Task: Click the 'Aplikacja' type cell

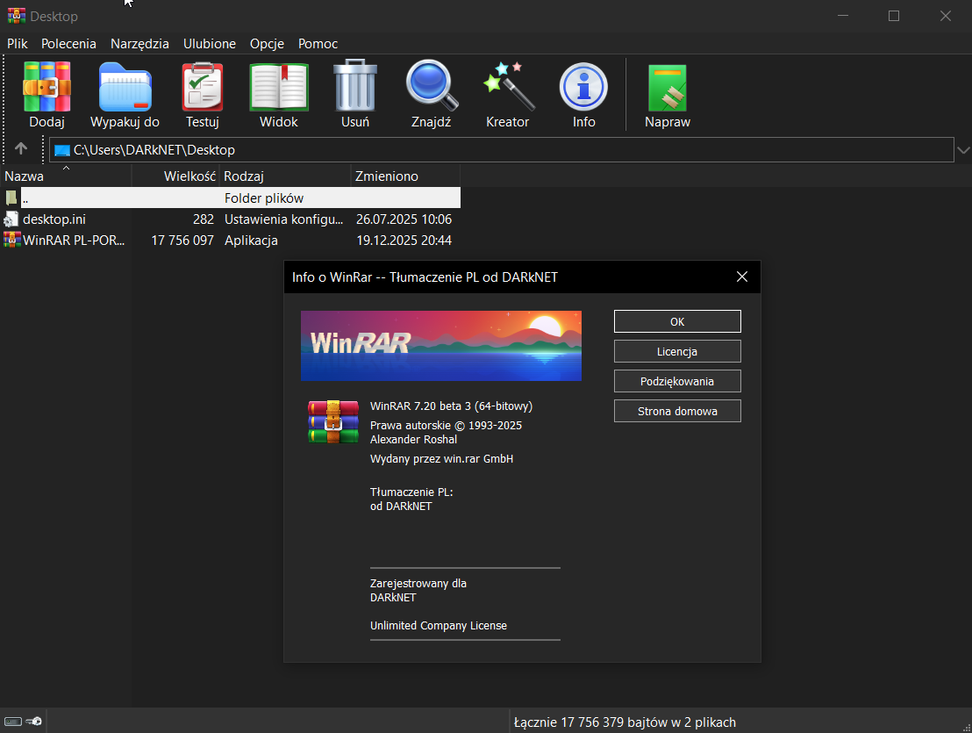Action: tap(251, 240)
